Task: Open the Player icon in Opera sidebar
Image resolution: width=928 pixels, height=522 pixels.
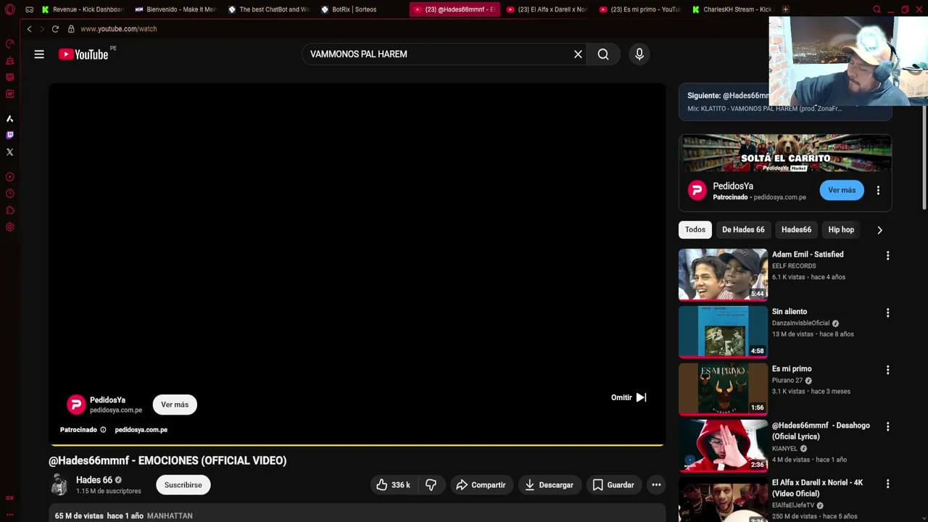Action: [9, 177]
